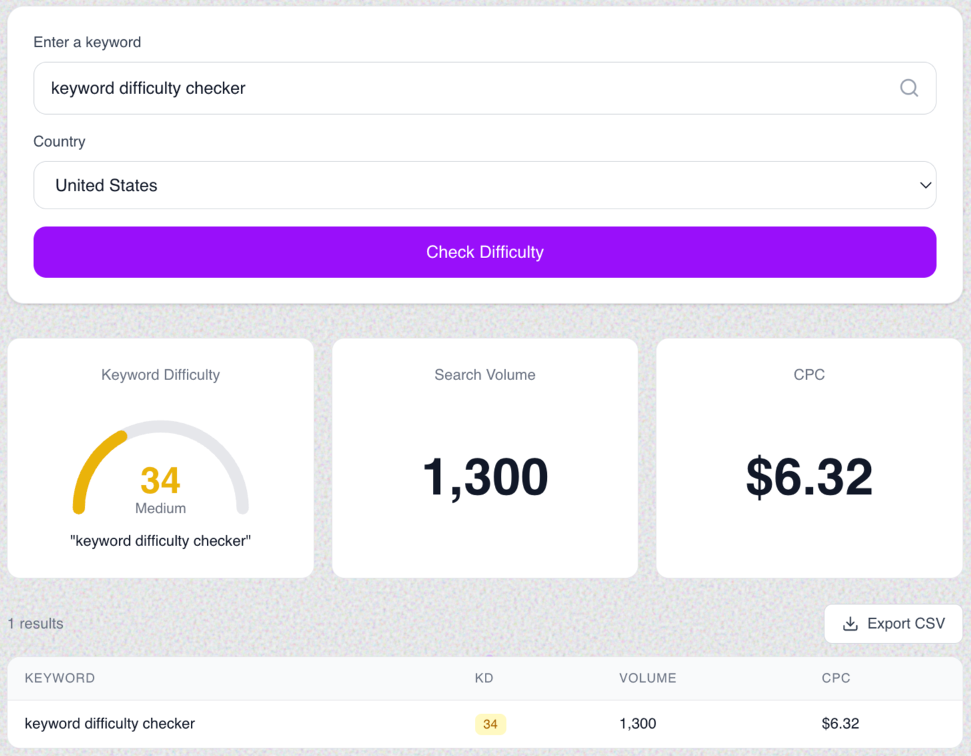Select the VOLUME column header
Screen dimensions: 971x756
pyautogui.click(x=648, y=678)
